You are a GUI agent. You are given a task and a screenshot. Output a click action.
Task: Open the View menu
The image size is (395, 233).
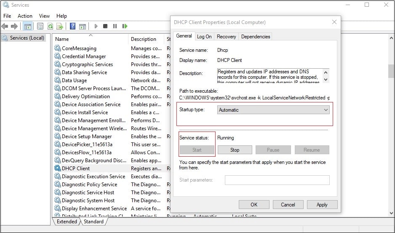(x=44, y=16)
